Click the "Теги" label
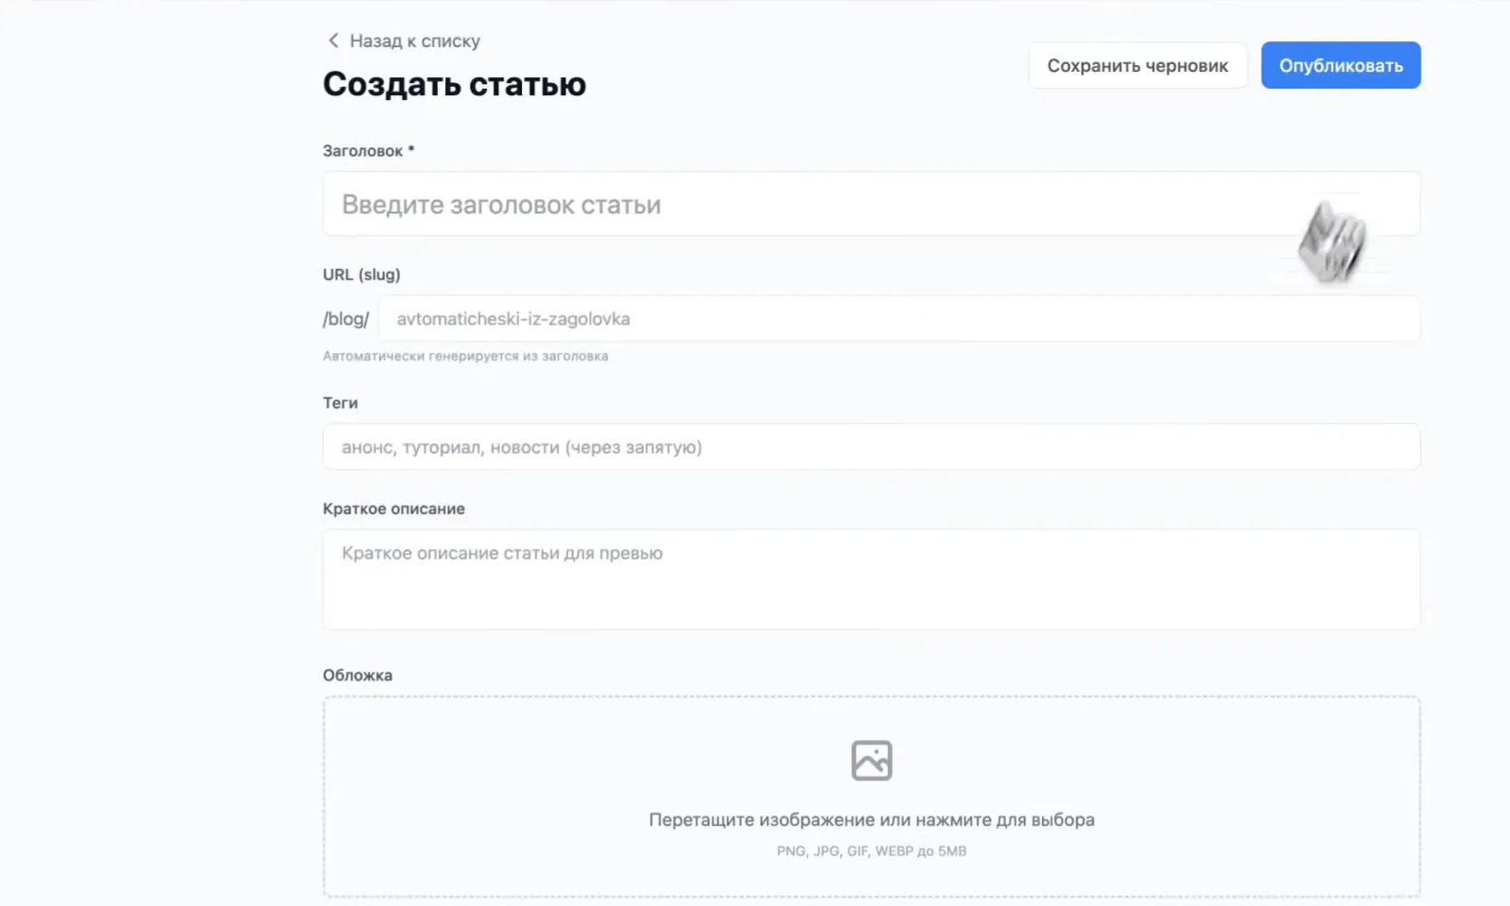1510x906 pixels. tap(340, 403)
